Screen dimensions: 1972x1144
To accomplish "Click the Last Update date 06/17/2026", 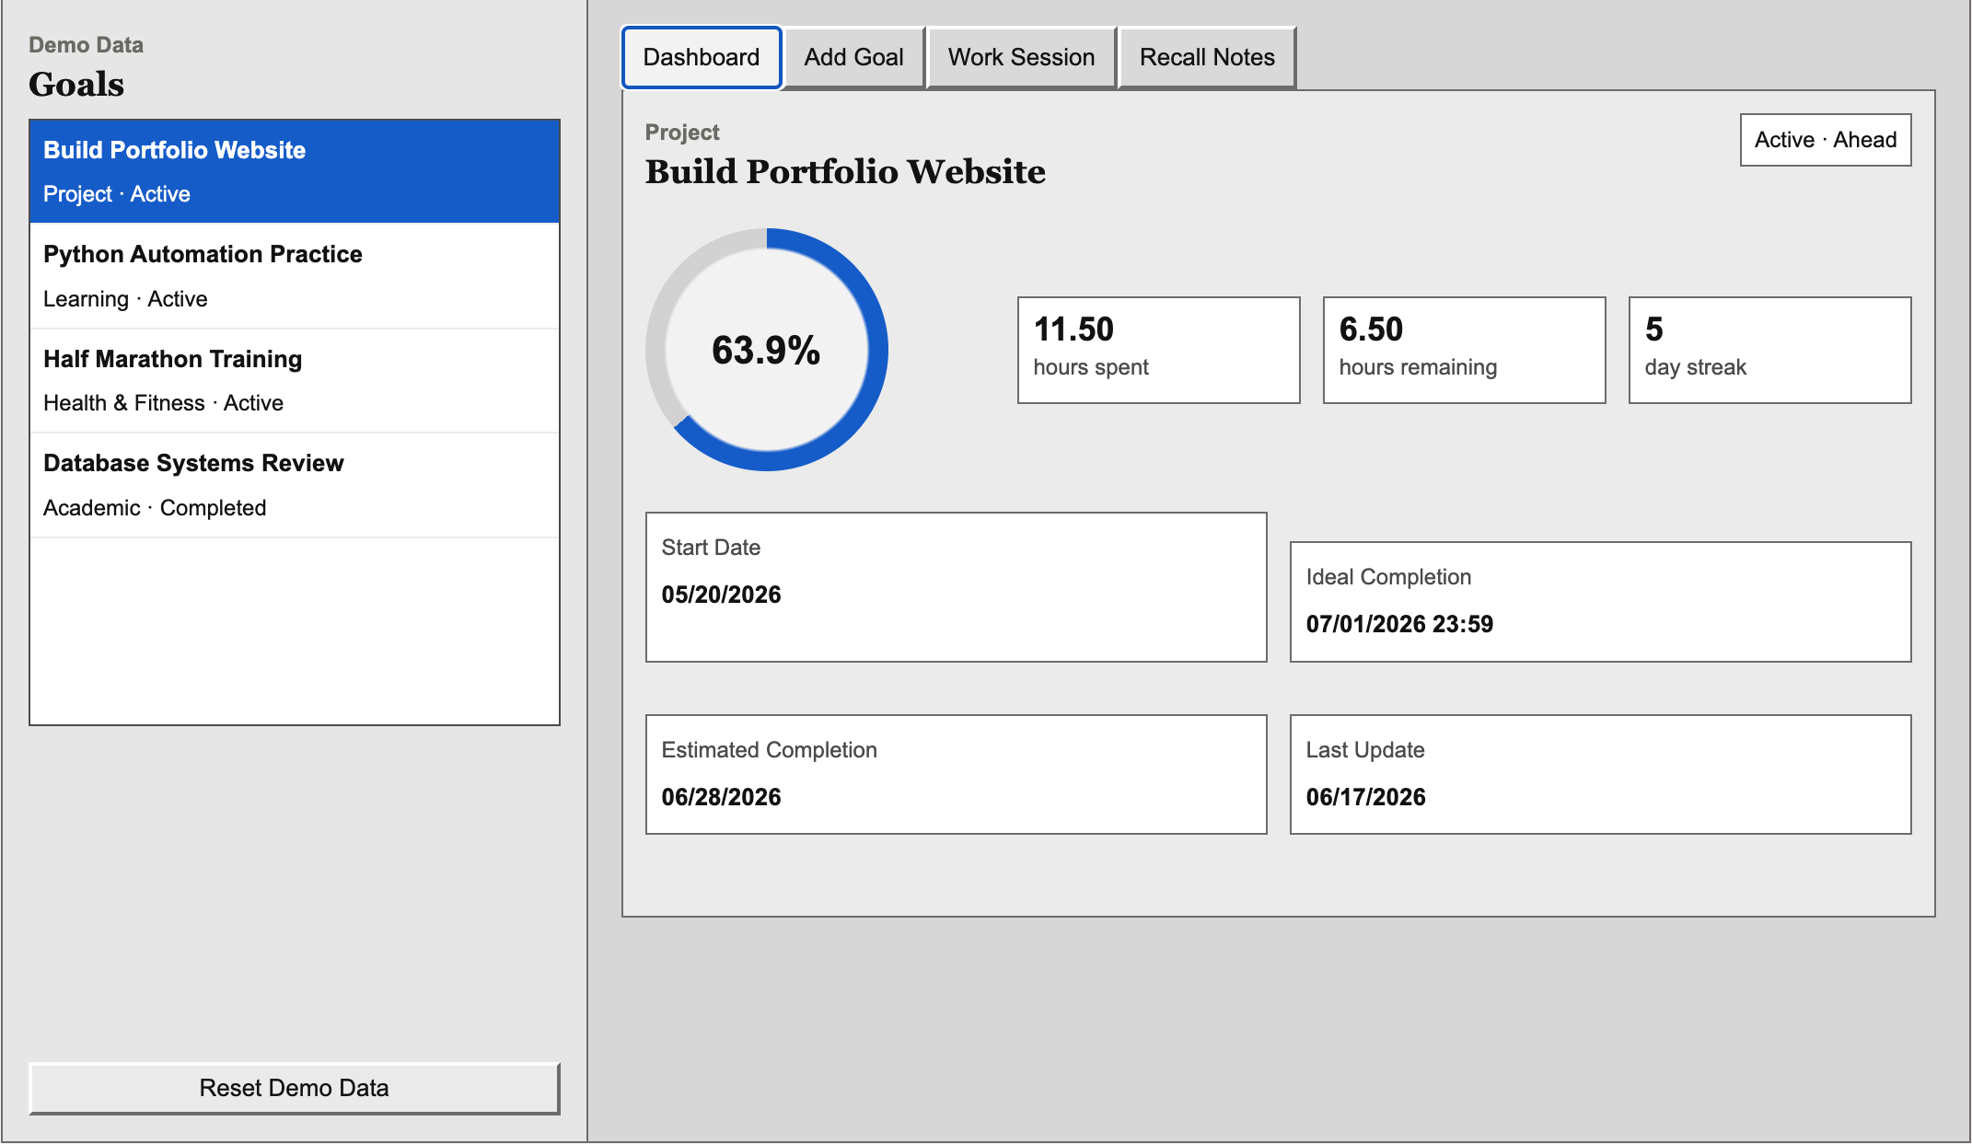I will [x=1365, y=797].
